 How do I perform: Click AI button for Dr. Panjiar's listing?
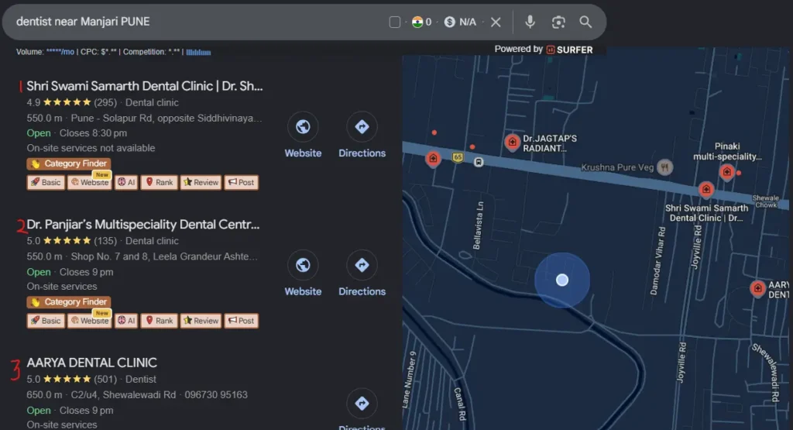[126, 321]
